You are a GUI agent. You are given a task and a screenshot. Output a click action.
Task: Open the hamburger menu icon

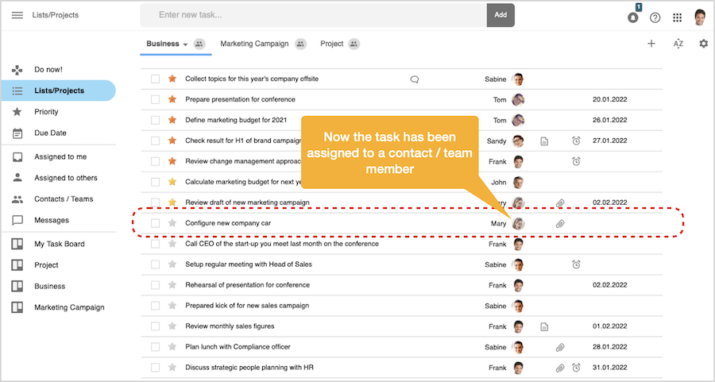(x=17, y=15)
